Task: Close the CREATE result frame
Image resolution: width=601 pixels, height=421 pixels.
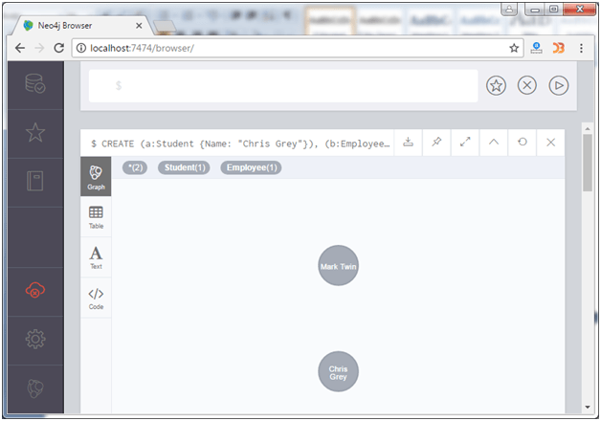Action: pyautogui.click(x=551, y=143)
